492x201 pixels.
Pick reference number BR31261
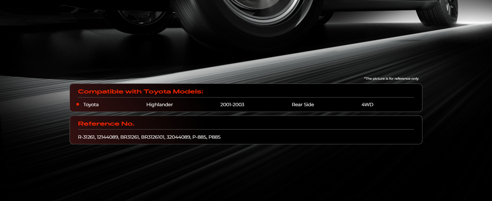pos(130,137)
